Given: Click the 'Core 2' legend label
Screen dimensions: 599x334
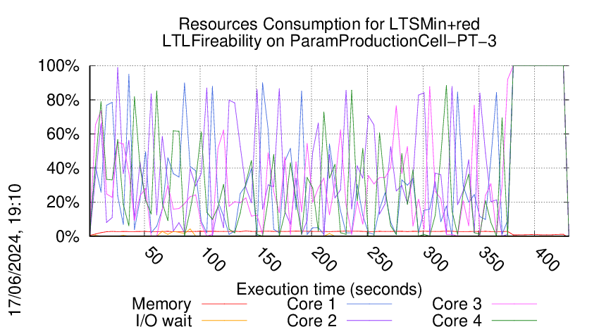Looking at the screenshot, I should (x=311, y=321).
